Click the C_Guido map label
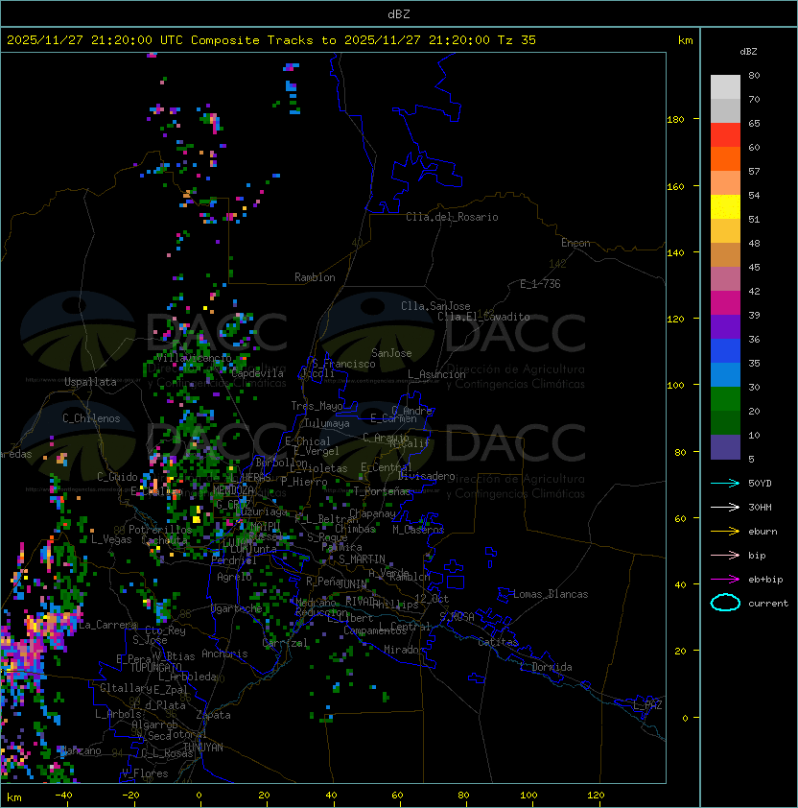 coord(117,477)
